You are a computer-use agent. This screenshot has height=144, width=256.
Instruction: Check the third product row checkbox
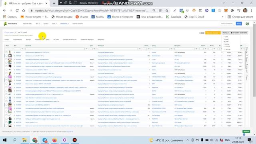coord(6,59)
